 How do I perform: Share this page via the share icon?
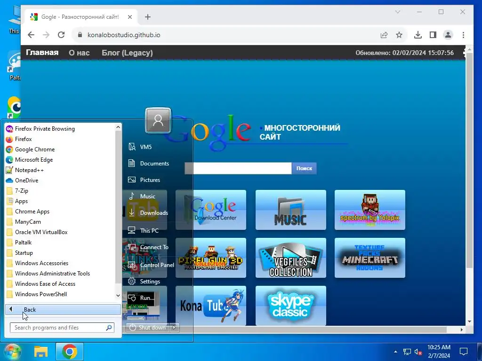(384, 35)
